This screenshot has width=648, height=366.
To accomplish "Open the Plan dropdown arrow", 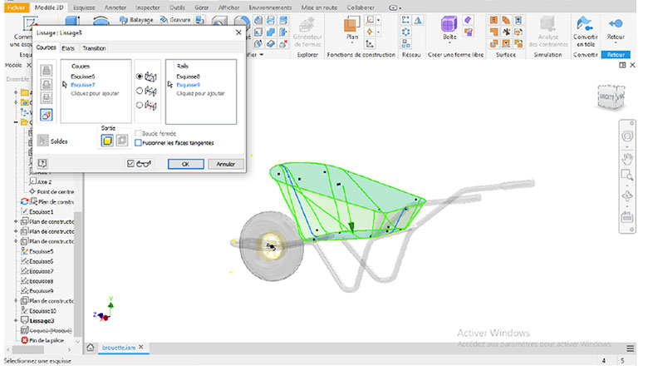I will 353,46.
